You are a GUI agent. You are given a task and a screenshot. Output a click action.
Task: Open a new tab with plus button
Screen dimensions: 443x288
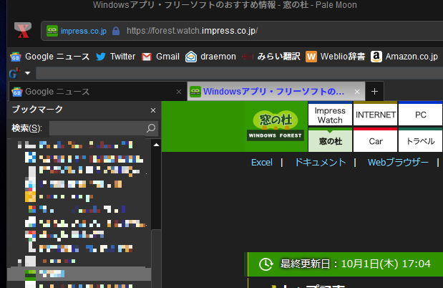point(374,92)
